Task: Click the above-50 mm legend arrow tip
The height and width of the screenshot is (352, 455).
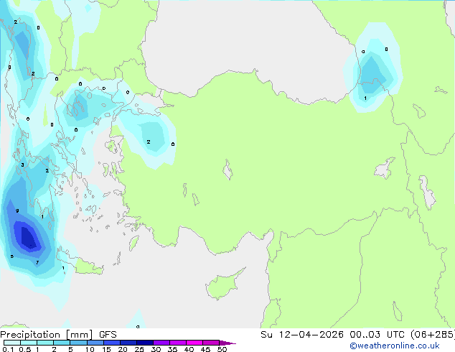Action: 227,343
